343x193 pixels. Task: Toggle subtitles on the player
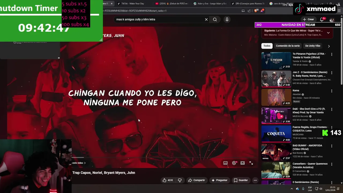tap(225, 163)
